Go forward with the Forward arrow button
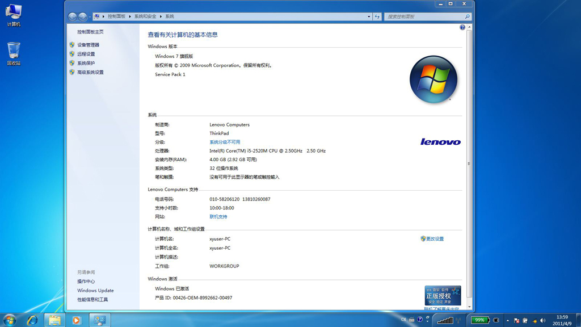The image size is (581, 327). click(83, 16)
